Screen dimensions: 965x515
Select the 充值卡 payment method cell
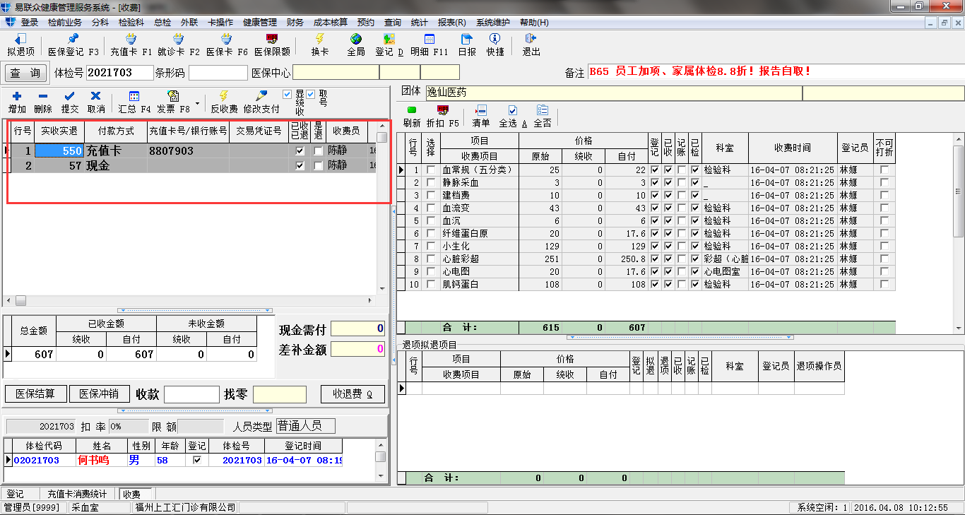coord(116,151)
